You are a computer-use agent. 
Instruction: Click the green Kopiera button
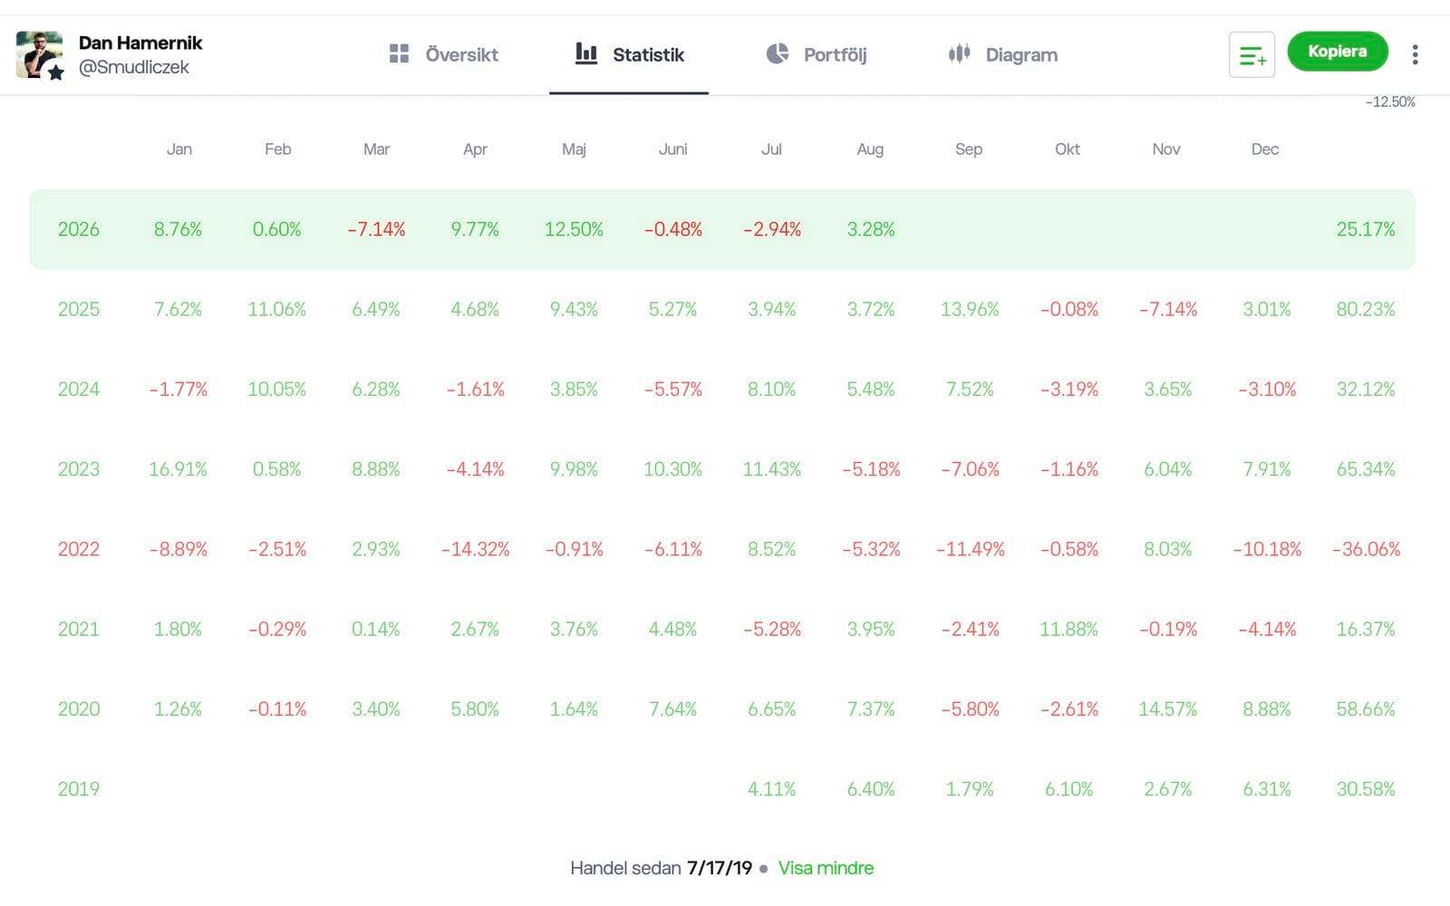pyautogui.click(x=1338, y=52)
